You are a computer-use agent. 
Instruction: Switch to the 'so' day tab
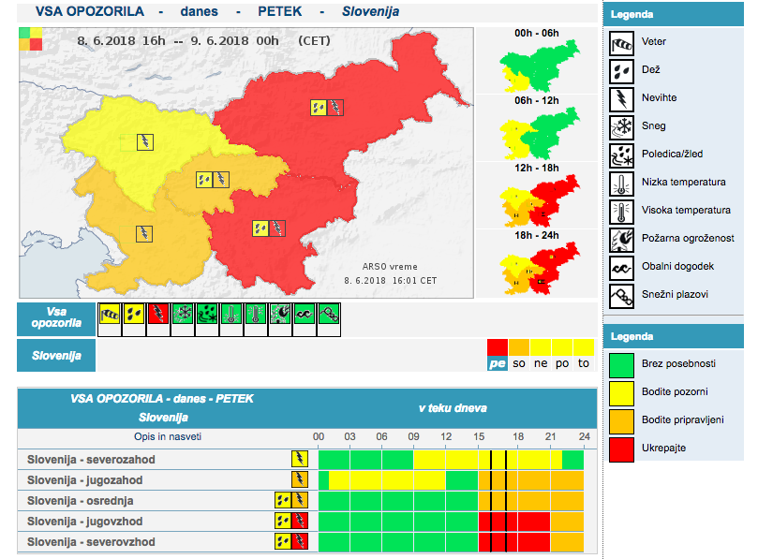(x=519, y=362)
